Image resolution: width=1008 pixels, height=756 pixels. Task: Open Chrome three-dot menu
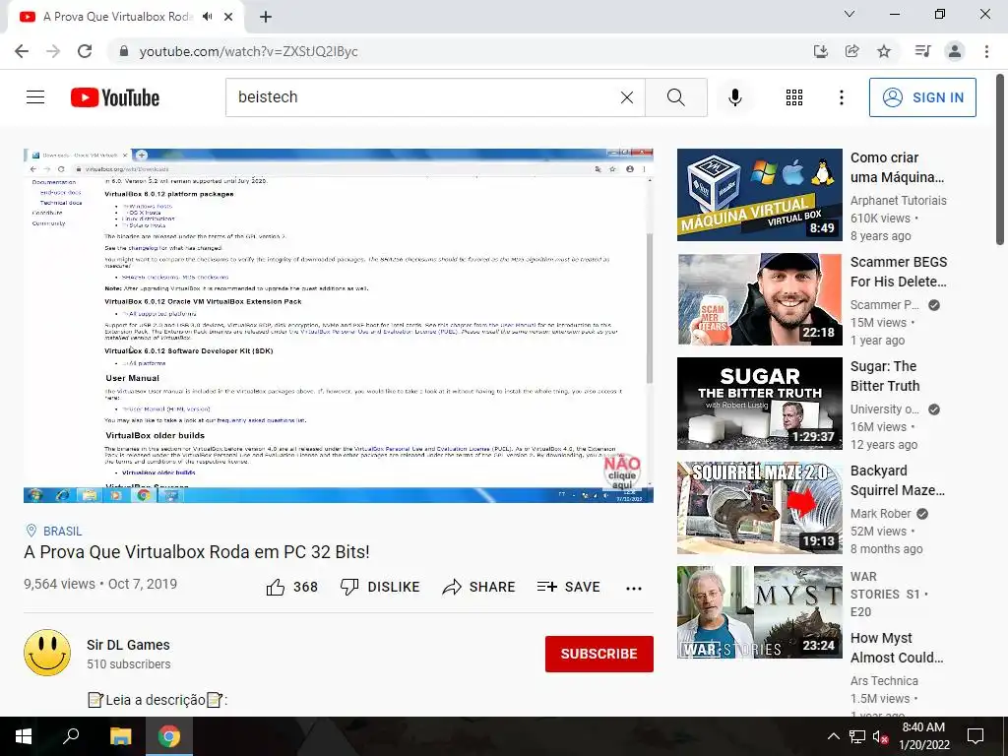(x=986, y=51)
